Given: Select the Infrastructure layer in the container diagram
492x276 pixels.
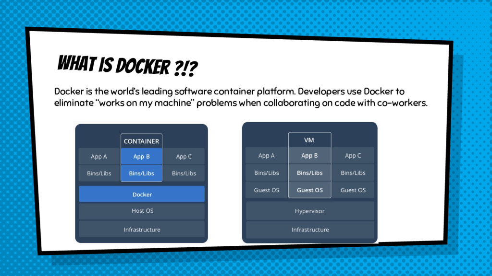Looking at the screenshot, I should (x=142, y=230).
